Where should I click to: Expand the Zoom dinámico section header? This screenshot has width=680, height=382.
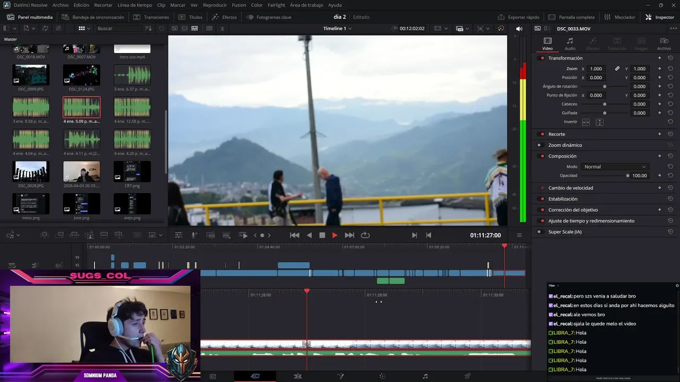pos(565,145)
